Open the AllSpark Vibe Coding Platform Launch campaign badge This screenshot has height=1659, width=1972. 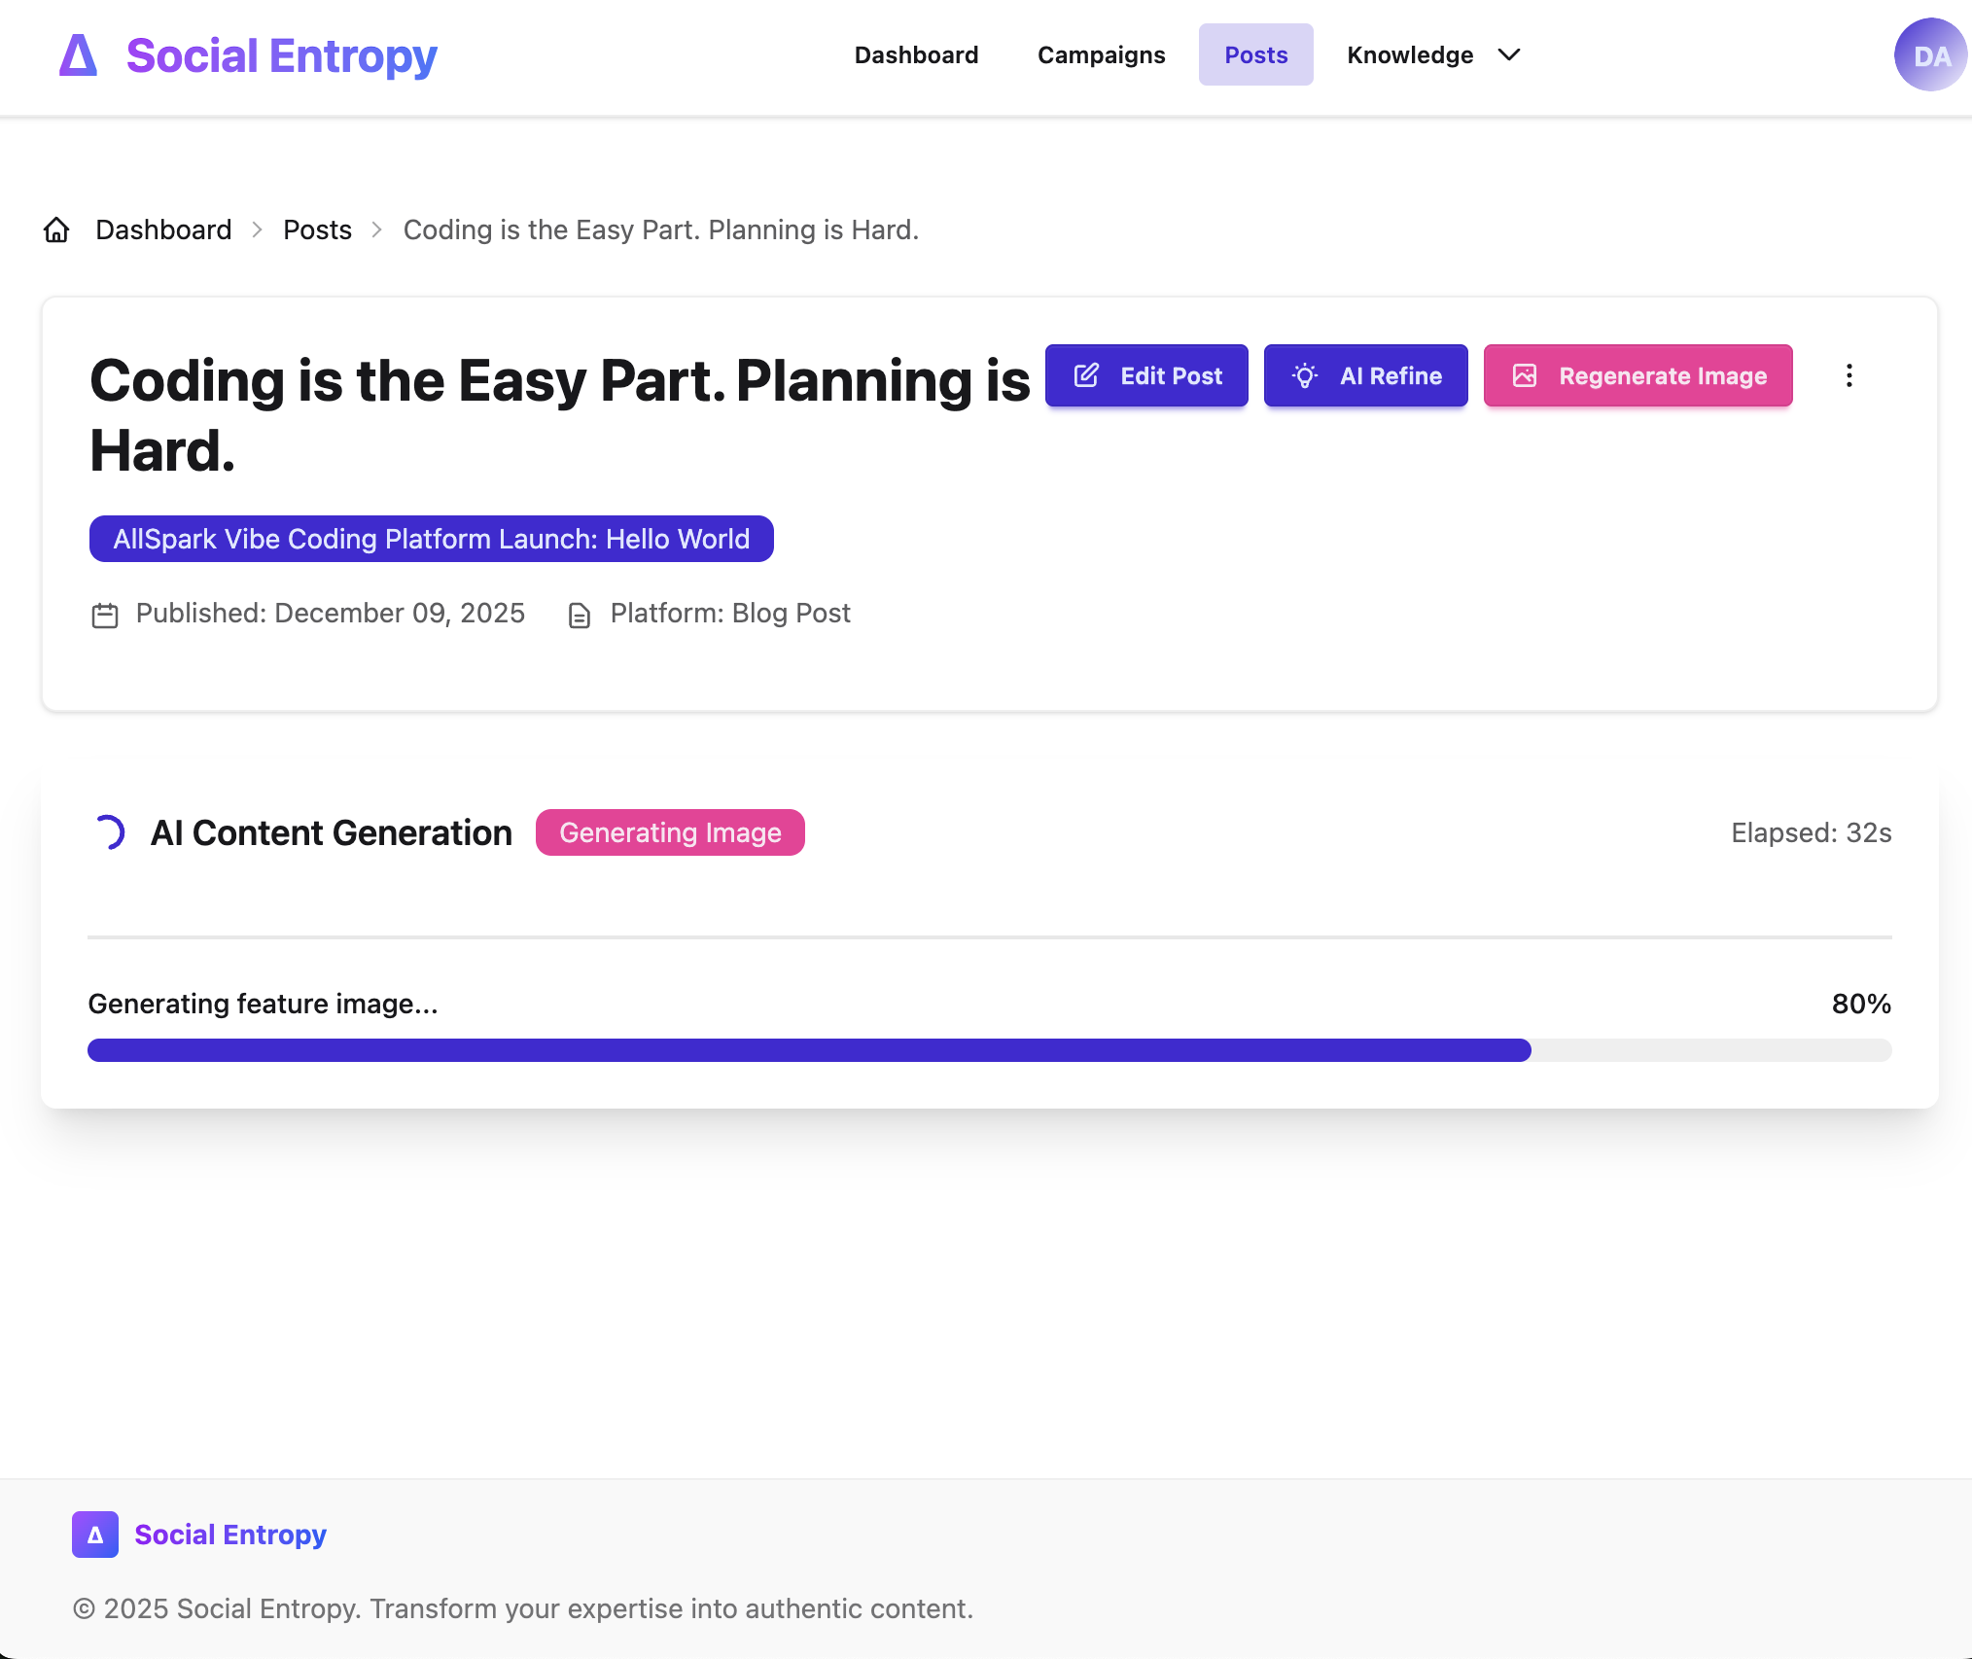click(x=431, y=538)
